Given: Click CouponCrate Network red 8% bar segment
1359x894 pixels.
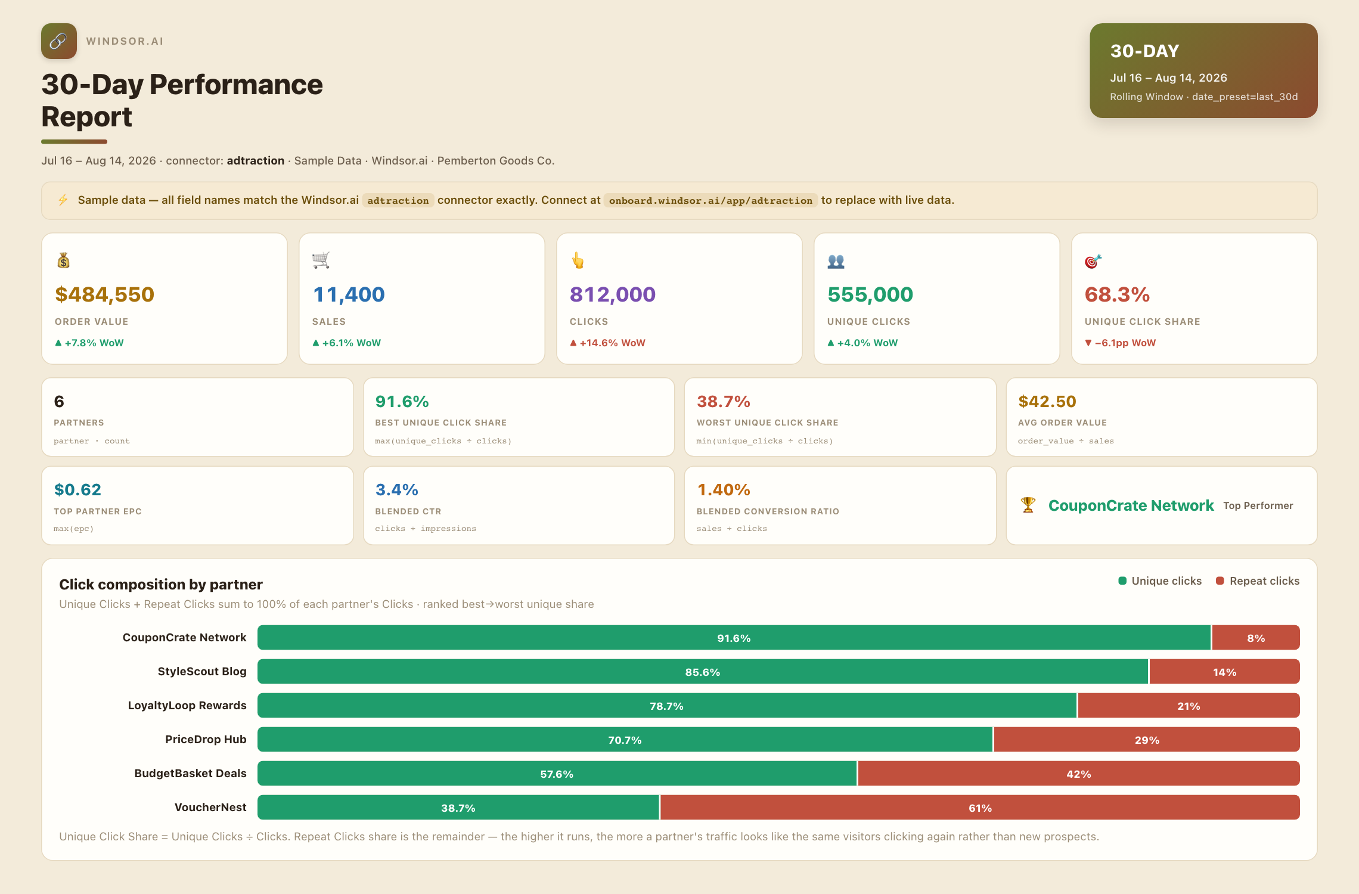Looking at the screenshot, I should [1256, 638].
